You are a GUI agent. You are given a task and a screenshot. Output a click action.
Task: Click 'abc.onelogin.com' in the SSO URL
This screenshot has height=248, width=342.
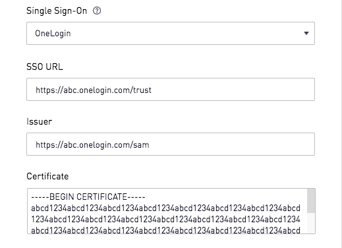pos(98,90)
